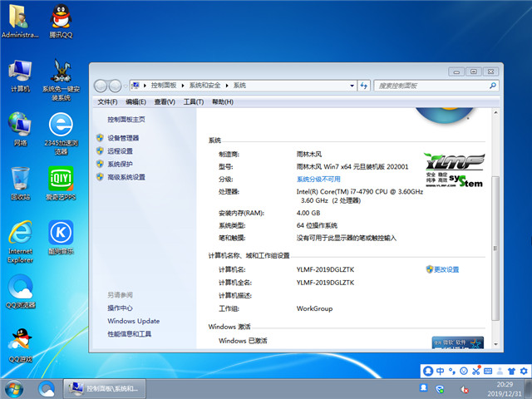Click the YLMF system logo image
The width and height of the screenshot is (532, 399).
coord(455,170)
